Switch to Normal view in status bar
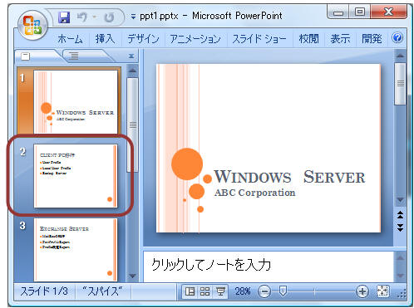Image resolution: width=414 pixels, height=308 pixels. pos(190,291)
